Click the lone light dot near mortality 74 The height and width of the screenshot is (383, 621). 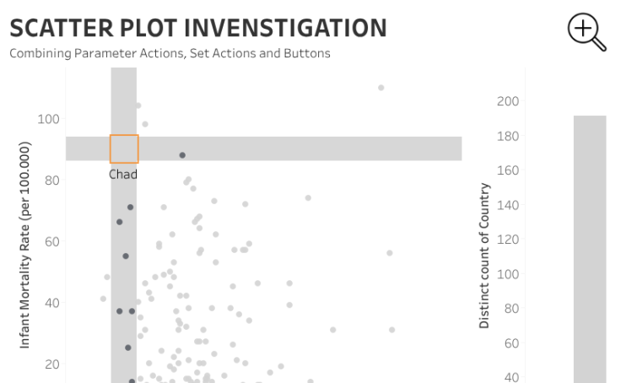[308, 198]
